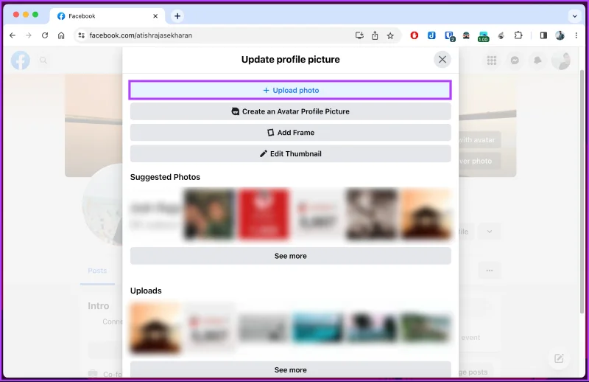Click the site information icon in address bar
Viewport: 589px width, 382px height.
(81, 35)
